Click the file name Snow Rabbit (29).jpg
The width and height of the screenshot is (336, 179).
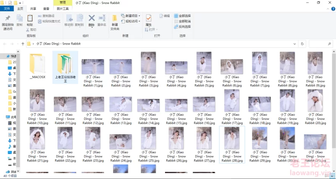260,156
